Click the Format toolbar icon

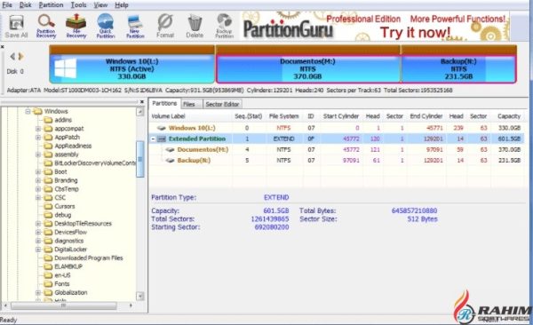165,26
